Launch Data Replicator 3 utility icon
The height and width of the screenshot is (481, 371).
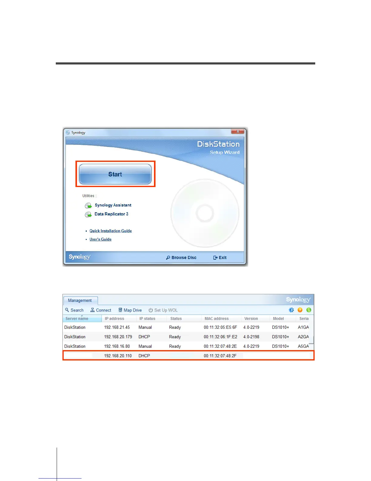tap(88, 214)
